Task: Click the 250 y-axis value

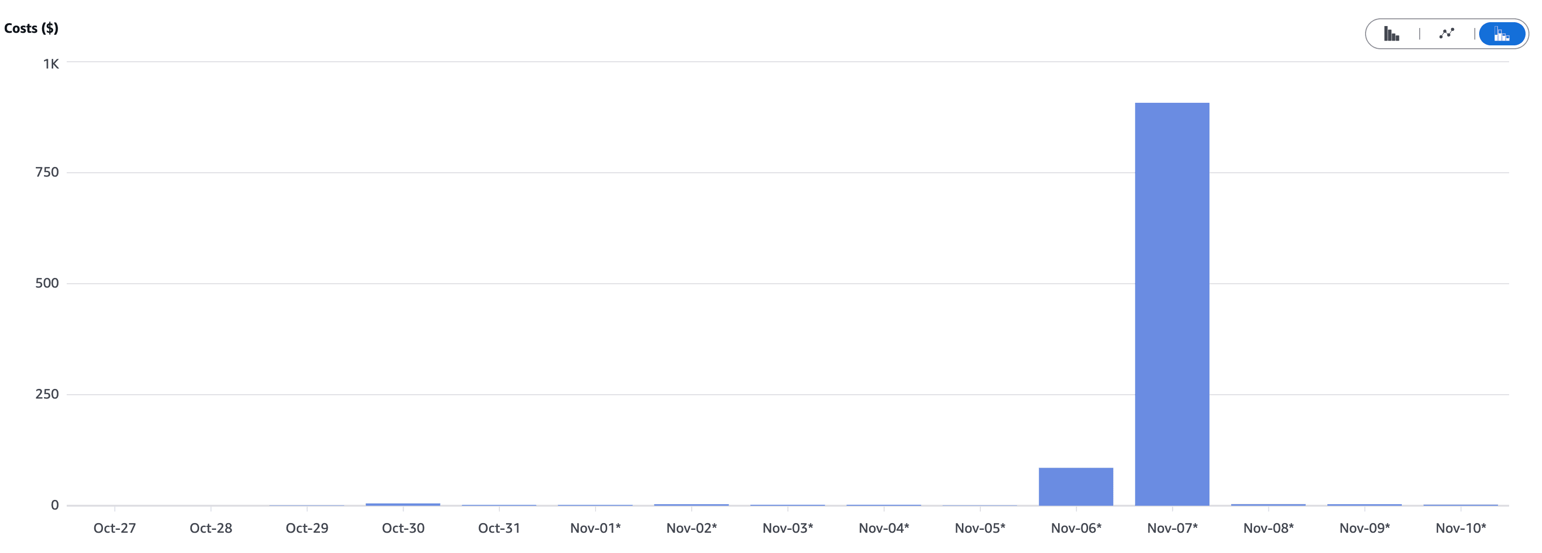Action: click(x=47, y=394)
